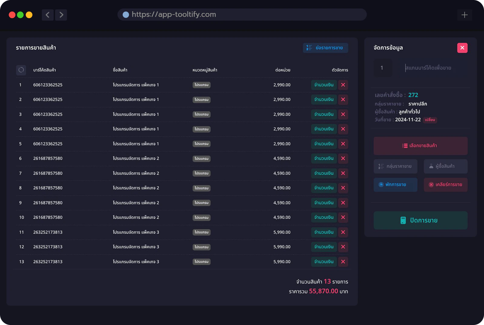Focus the barcode scan input field
This screenshot has width=484, height=325.
click(x=432, y=68)
